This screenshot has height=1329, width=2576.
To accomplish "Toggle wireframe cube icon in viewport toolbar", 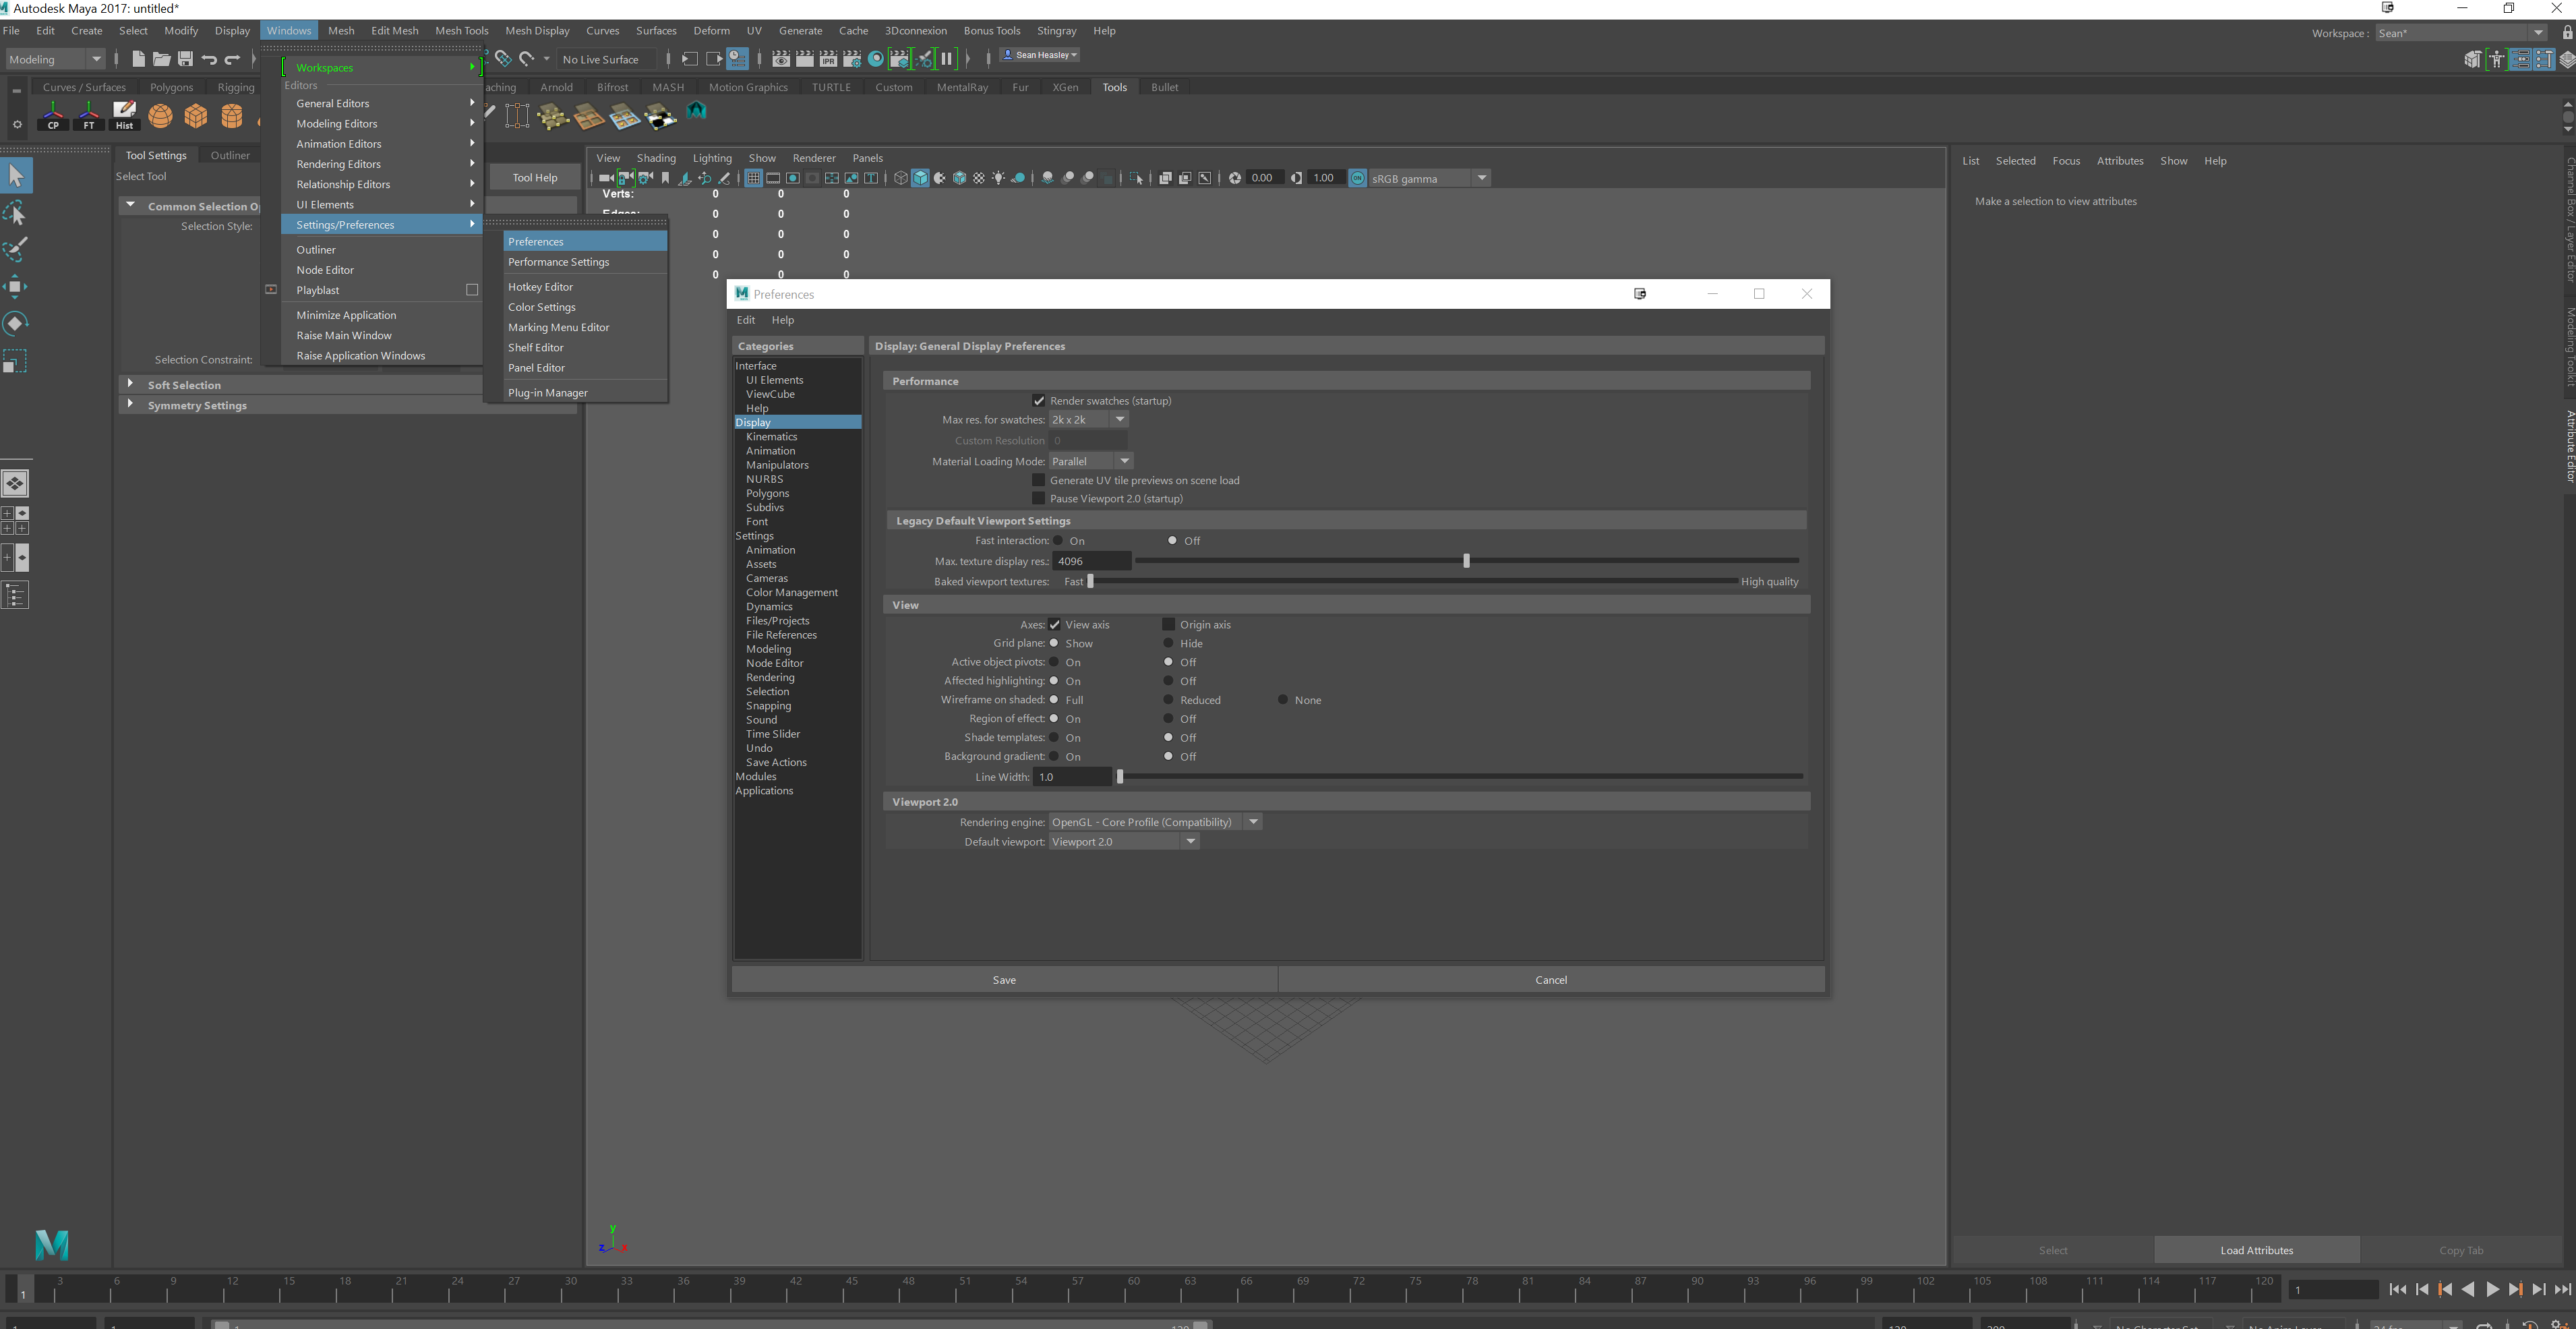I will tap(900, 178).
